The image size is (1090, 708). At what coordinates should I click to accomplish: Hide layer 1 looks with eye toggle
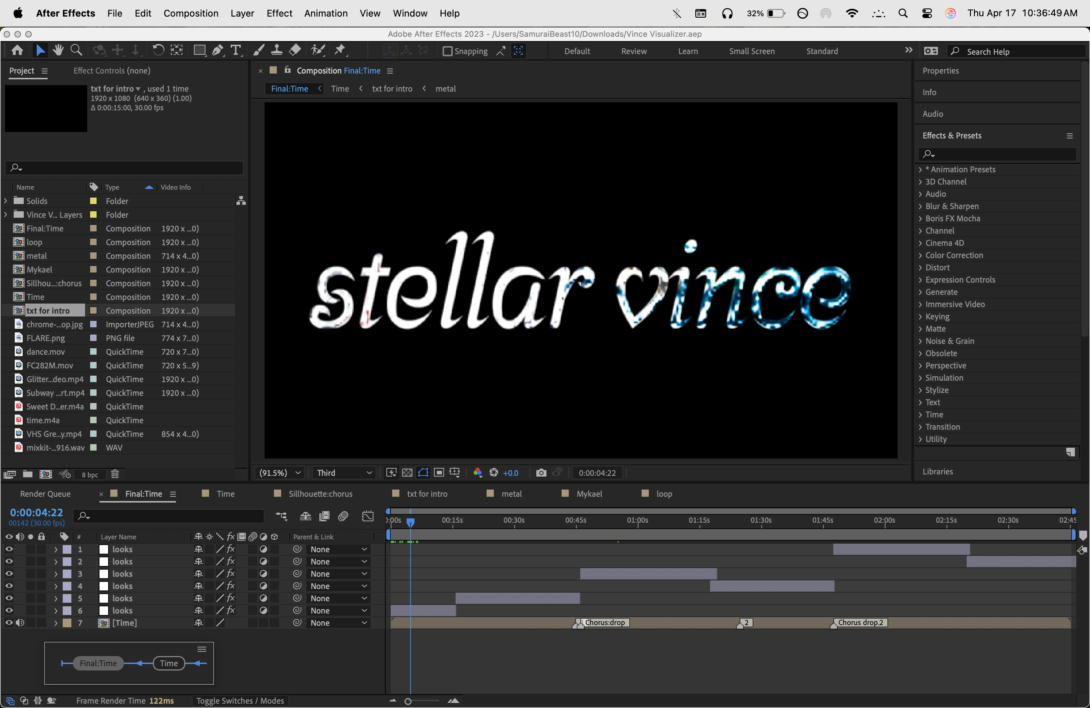pos(9,549)
